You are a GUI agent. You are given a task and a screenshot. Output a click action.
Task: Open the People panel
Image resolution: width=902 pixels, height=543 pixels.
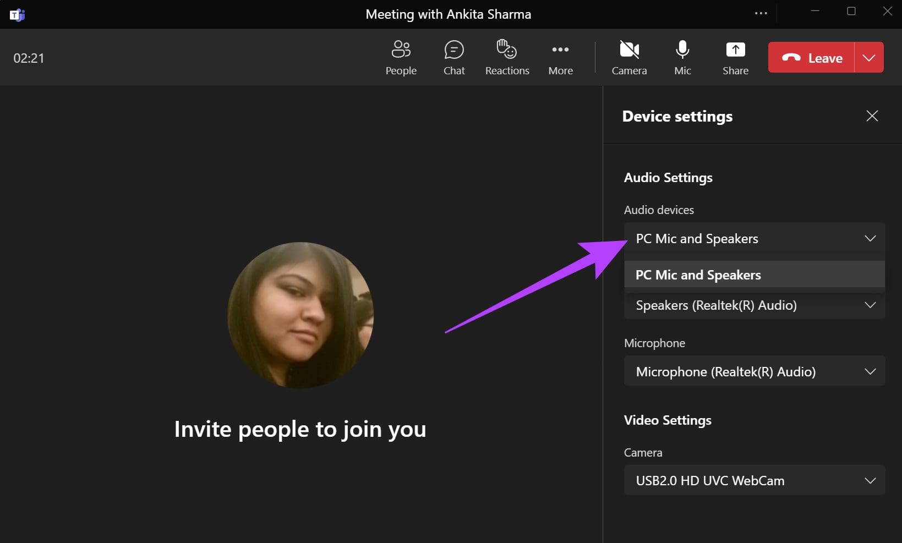[x=401, y=58]
